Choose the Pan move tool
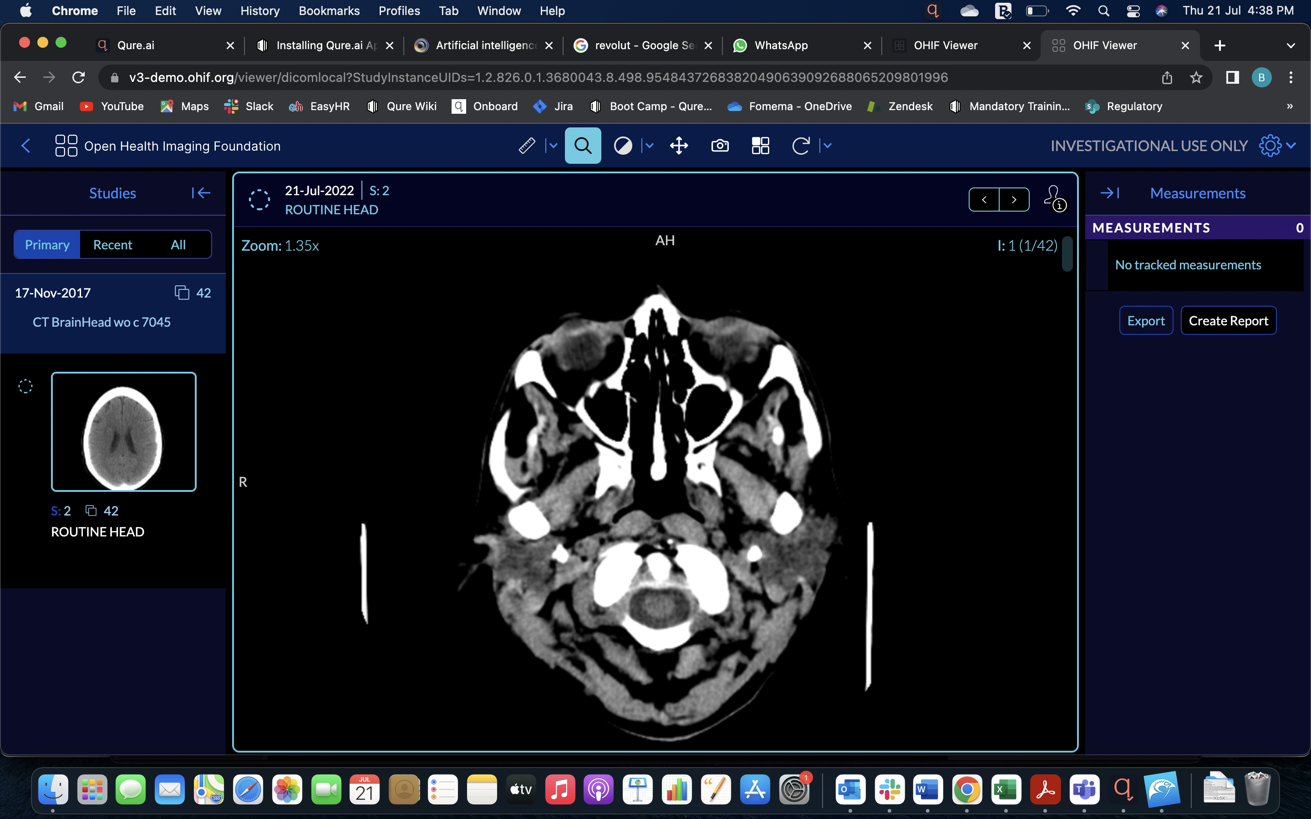The height and width of the screenshot is (819, 1311). 679,145
